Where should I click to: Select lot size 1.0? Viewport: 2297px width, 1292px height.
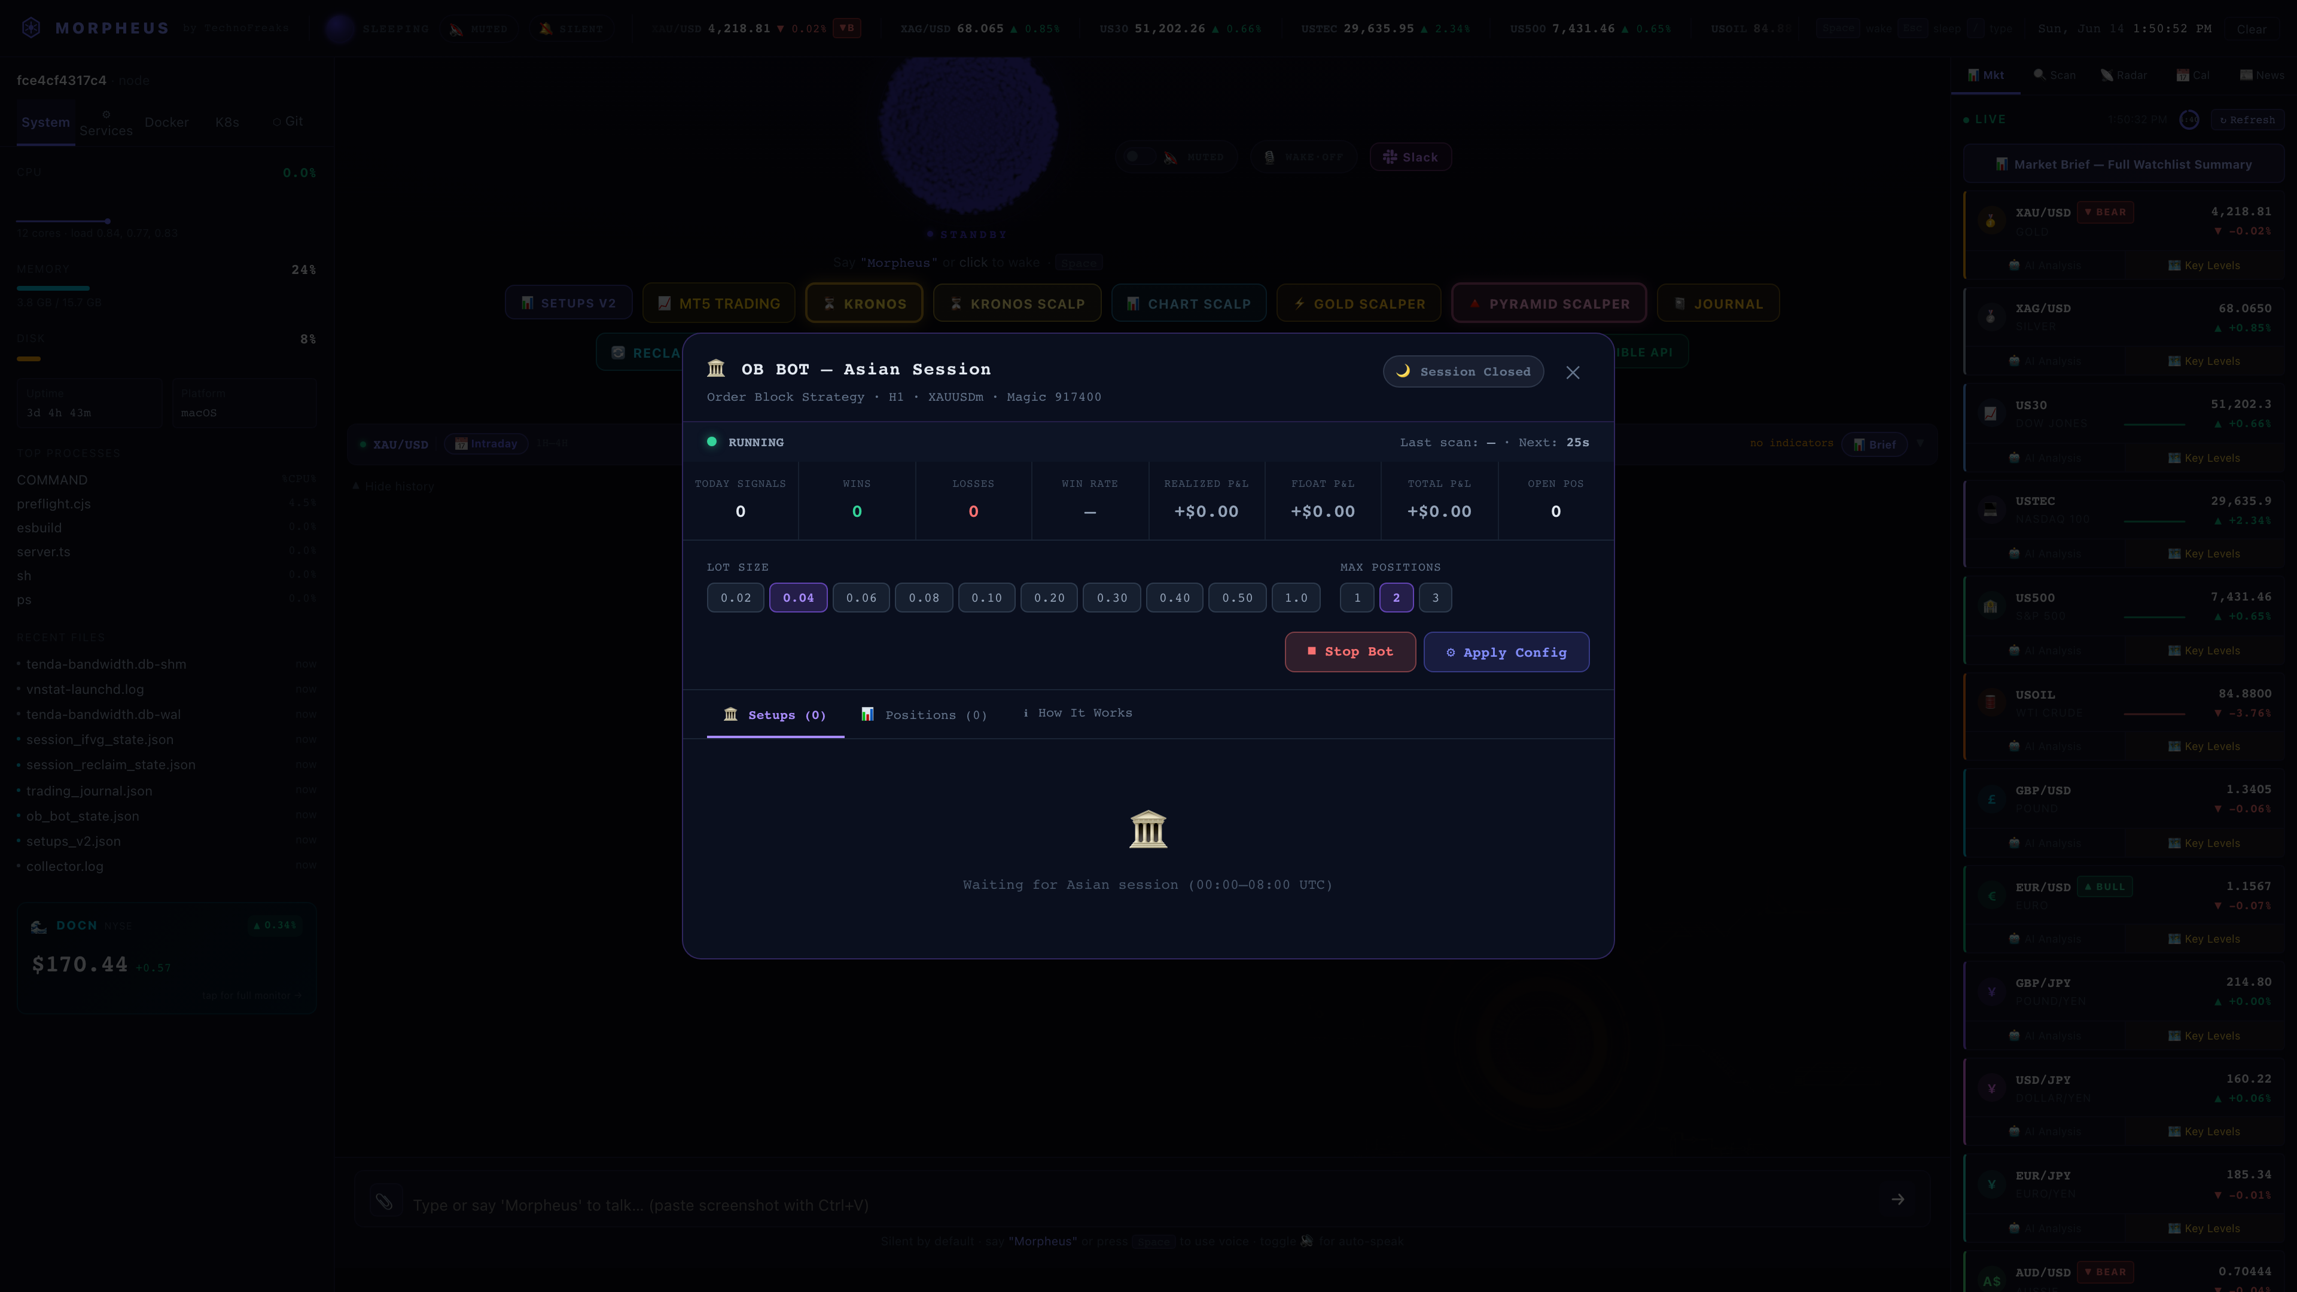pos(1296,598)
